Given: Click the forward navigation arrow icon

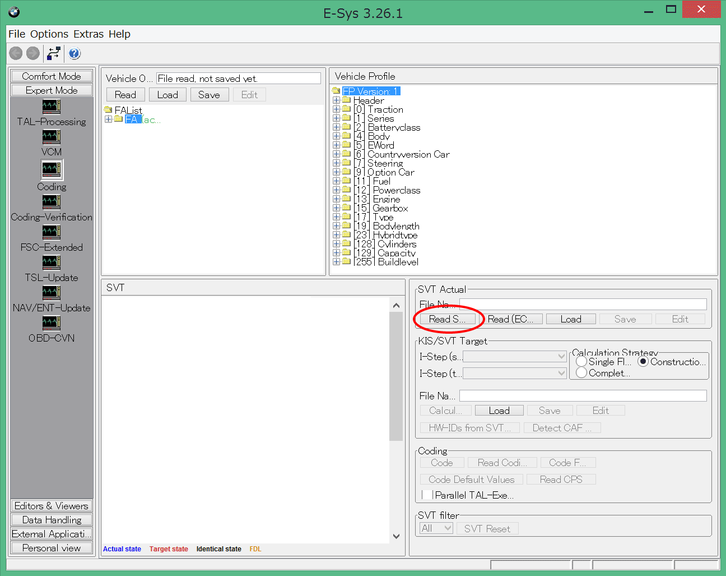Looking at the screenshot, I should coord(33,53).
